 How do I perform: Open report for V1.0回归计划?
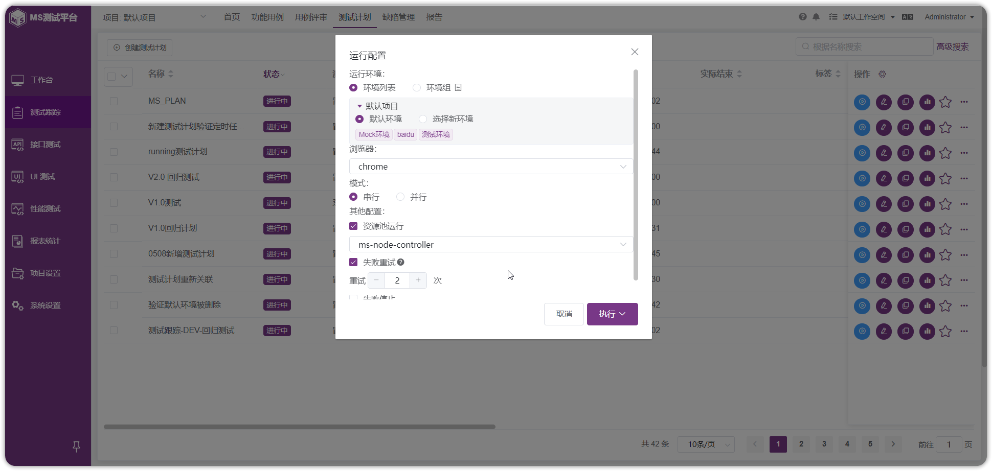[927, 229]
